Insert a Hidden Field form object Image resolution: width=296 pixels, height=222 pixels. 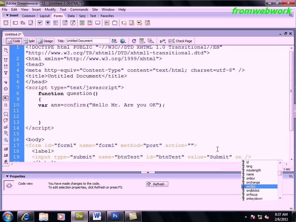pyautogui.click(x=23, y=23)
